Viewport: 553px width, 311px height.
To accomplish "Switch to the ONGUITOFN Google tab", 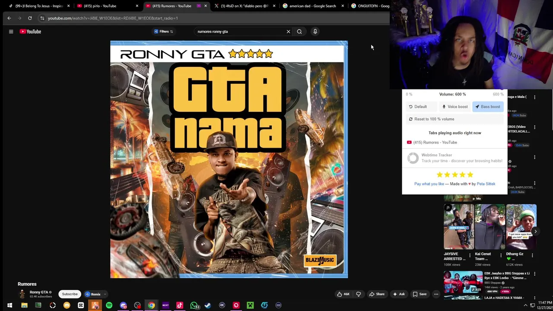I will (371, 6).
